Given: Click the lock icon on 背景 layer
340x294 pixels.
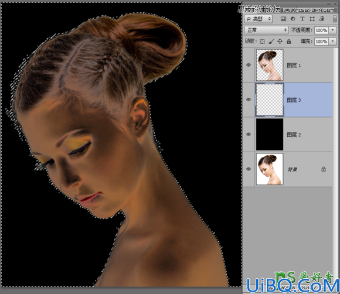Looking at the screenshot, I should [324, 169].
